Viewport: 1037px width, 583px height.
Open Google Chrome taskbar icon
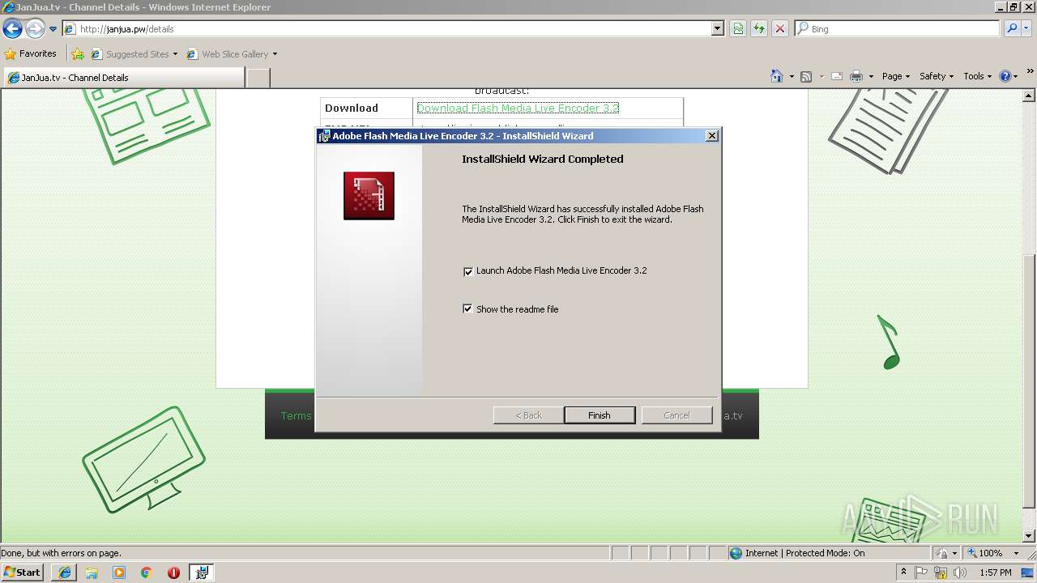146,572
